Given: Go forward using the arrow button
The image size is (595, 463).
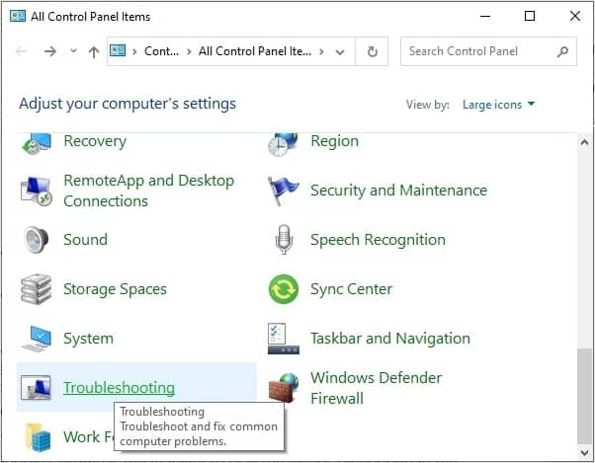Looking at the screenshot, I should tap(50, 50).
